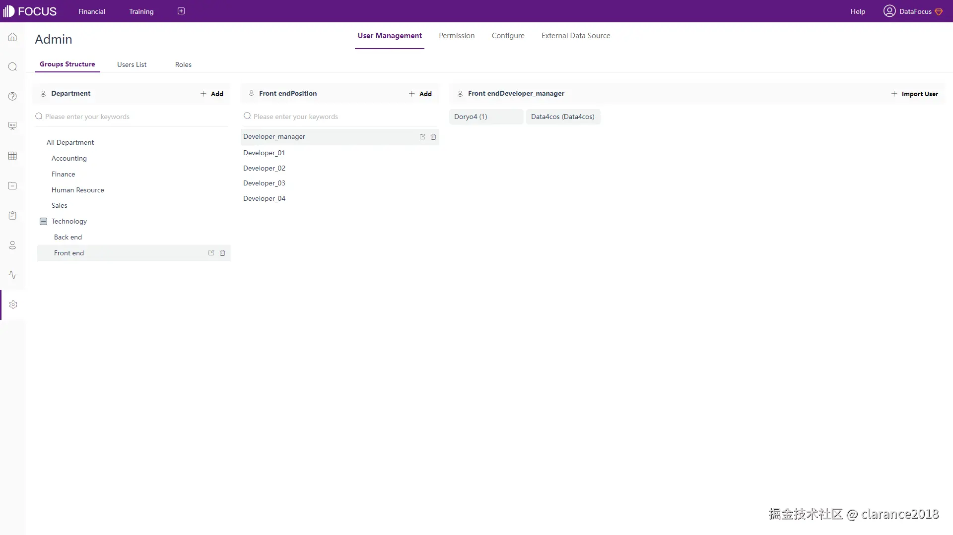Viewport: 953px width, 535px height.
Task: Switch to Permission tab
Action: click(457, 36)
